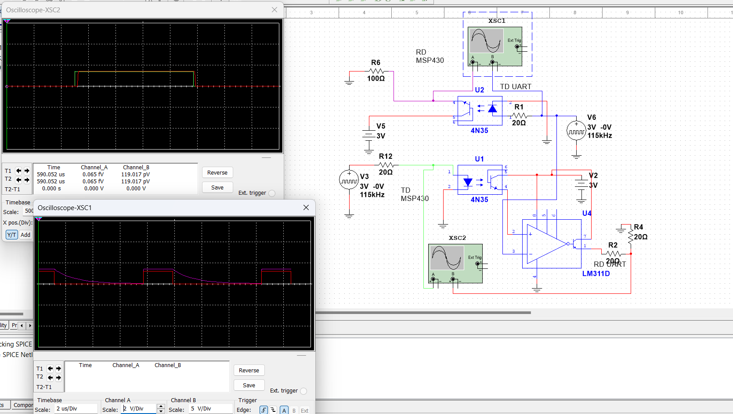Toggle Y/T display mode in XSC2

[x=11, y=235]
